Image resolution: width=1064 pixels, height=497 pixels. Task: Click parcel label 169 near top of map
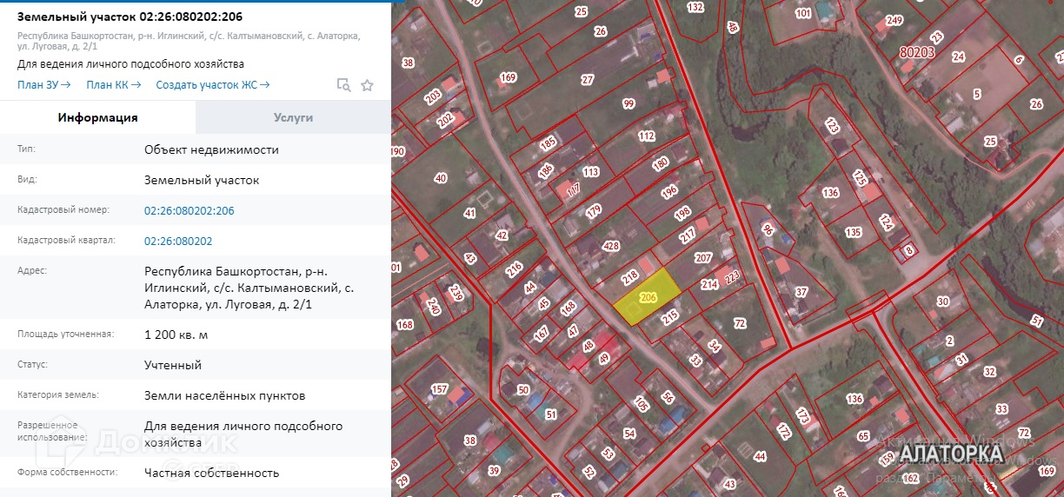[x=509, y=77]
